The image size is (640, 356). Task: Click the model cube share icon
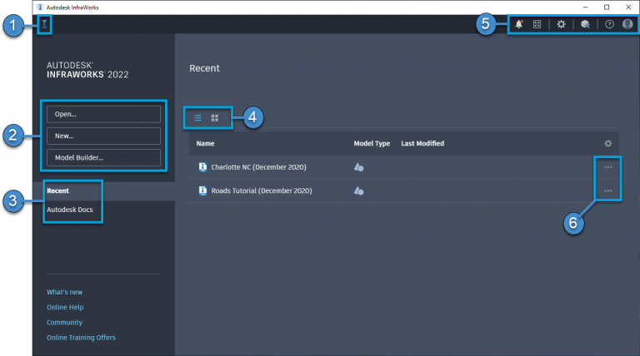(x=585, y=24)
